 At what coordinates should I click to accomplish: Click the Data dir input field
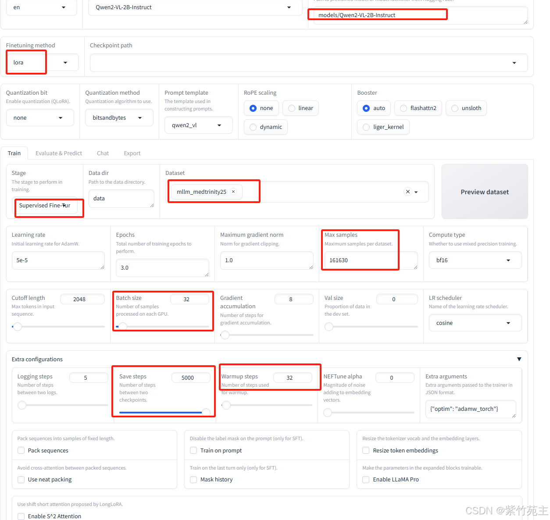121,199
